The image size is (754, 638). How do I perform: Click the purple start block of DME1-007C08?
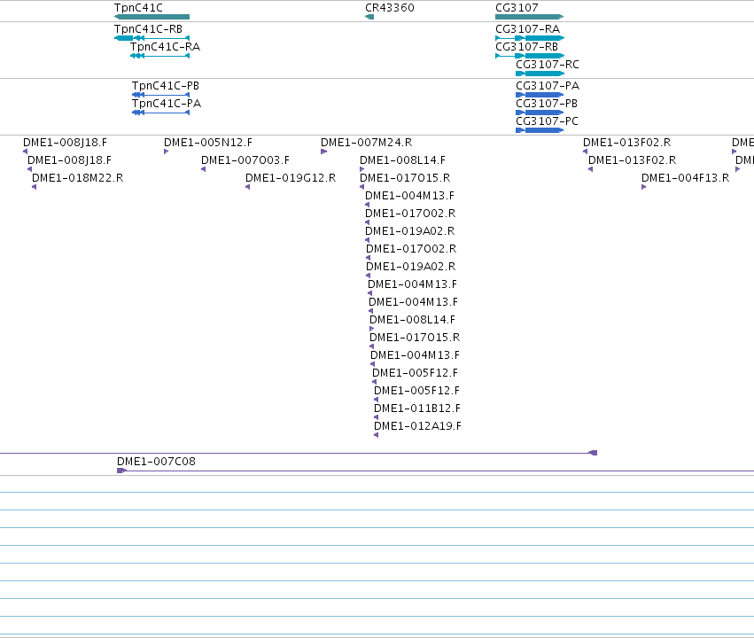[121, 471]
